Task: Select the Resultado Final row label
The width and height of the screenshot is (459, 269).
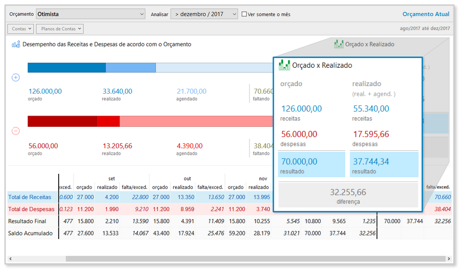Action: [x=27, y=221]
